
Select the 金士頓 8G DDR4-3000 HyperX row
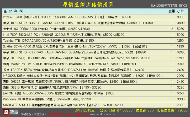click(x=95, y=29)
